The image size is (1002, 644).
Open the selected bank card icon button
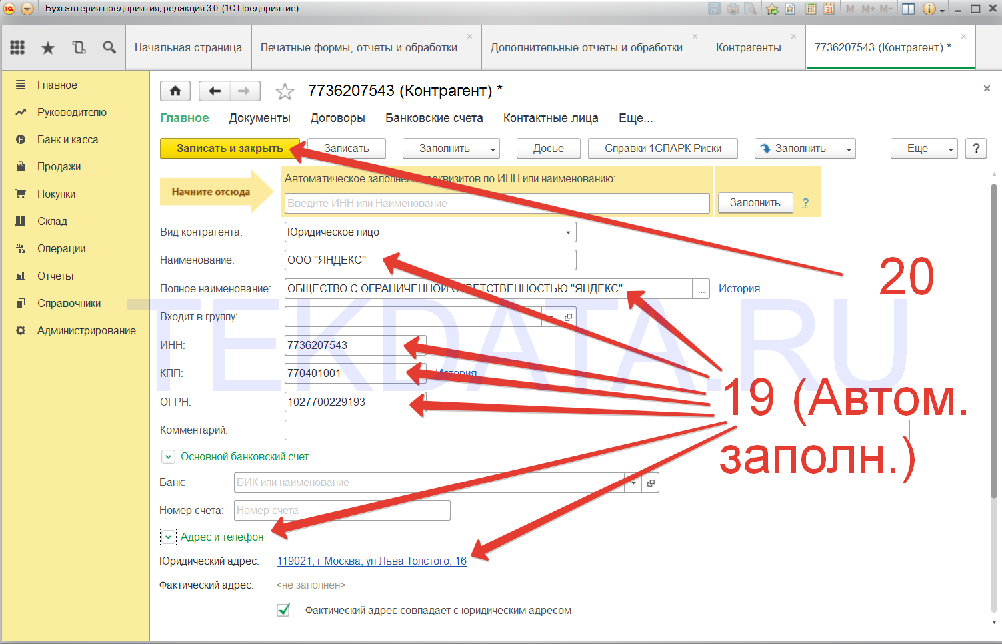point(651,483)
